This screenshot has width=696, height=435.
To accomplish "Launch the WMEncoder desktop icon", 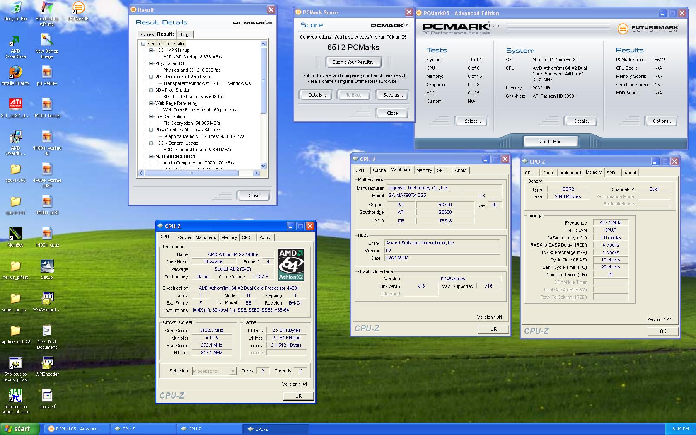I will (47, 367).
